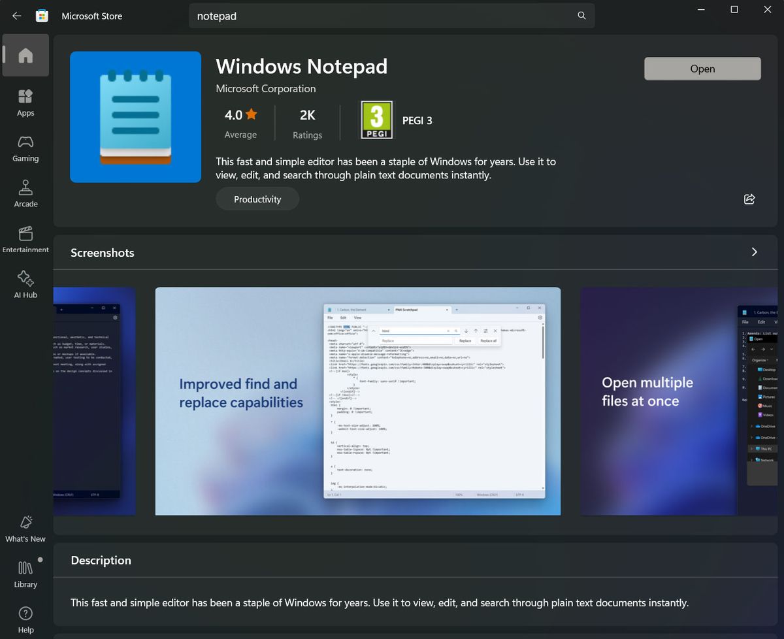Select the Productivity category tag
This screenshot has height=639, width=784.
(257, 199)
